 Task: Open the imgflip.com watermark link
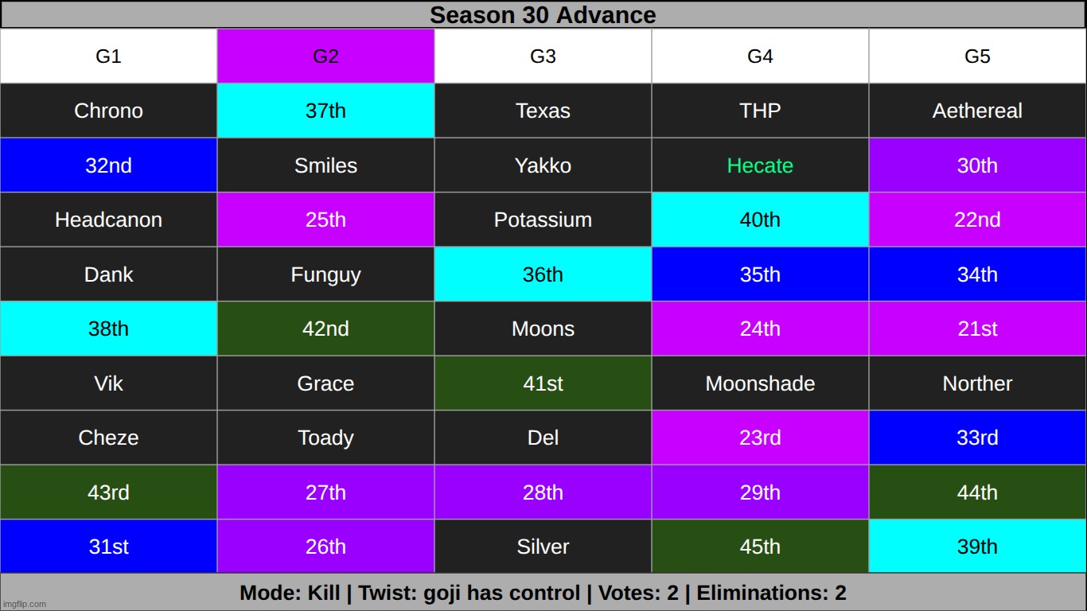coord(24,604)
